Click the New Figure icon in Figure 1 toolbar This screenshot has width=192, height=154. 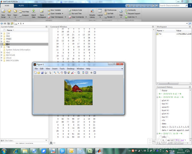click(x=35, y=73)
